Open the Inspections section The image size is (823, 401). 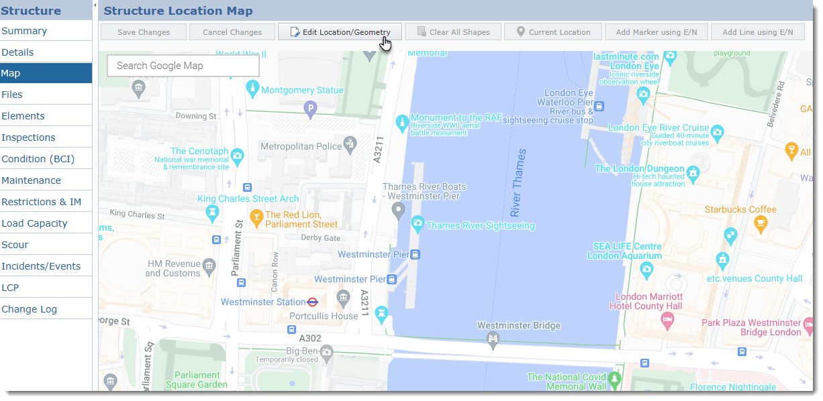pos(28,137)
